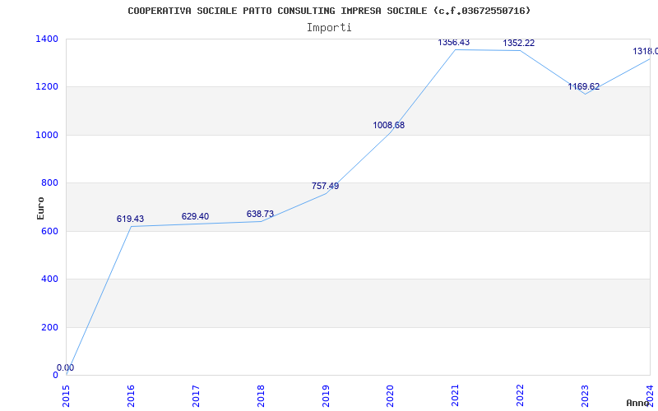The width and height of the screenshot is (658, 411).
Task: Click the 1000 y-axis tick label
Action: coord(47,135)
